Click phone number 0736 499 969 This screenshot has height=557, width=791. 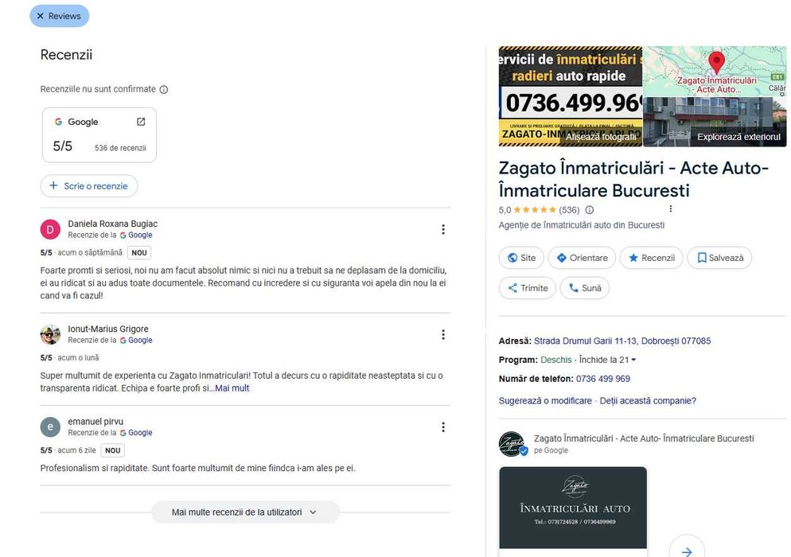603,379
